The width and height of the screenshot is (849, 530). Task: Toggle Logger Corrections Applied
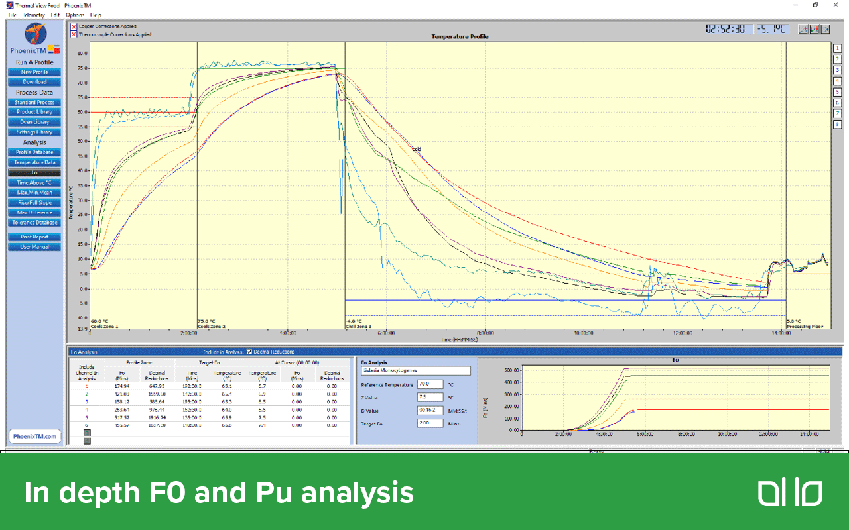73,27
